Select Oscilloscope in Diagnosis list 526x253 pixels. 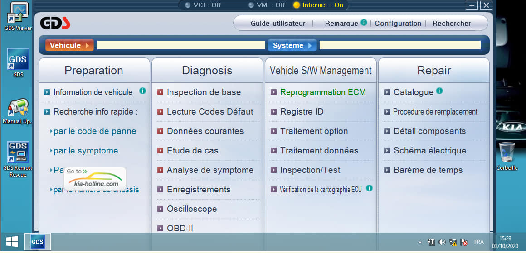[x=192, y=209]
